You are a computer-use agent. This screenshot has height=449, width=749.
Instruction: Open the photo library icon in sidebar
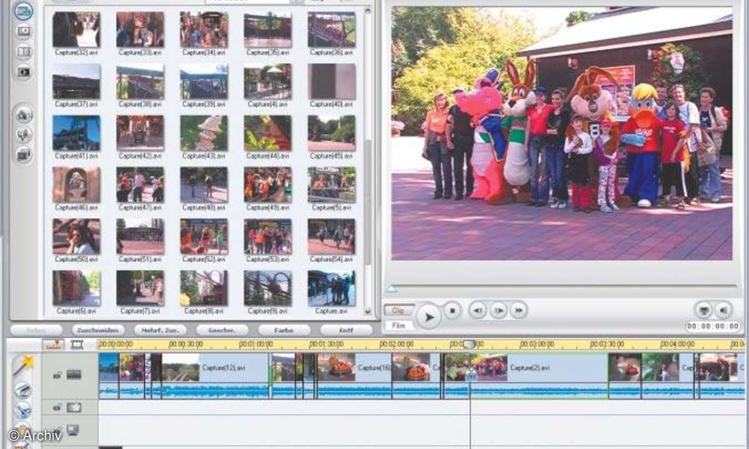[23, 31]
